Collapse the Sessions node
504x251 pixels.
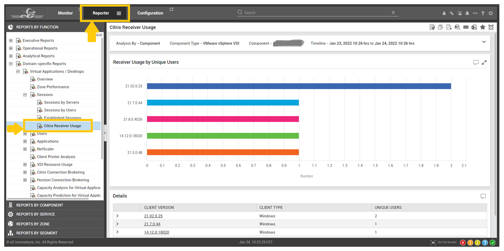coord(25,95)
